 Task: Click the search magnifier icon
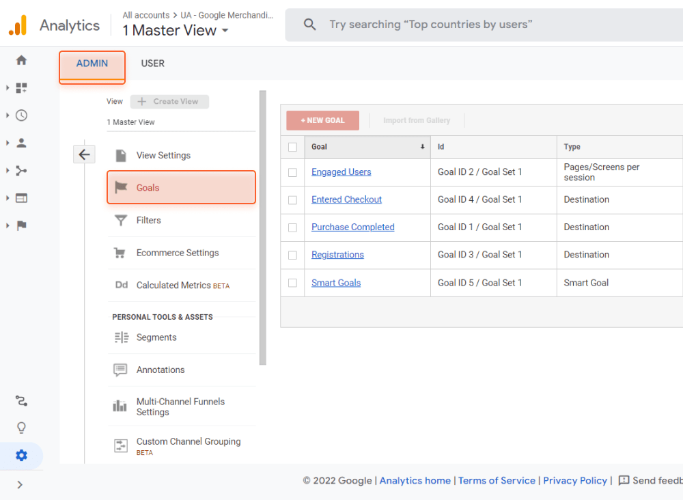309,25
